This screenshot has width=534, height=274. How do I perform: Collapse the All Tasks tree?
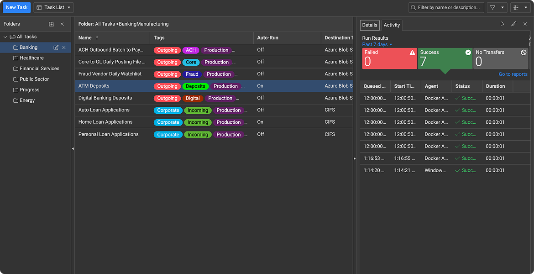[5, 37]
